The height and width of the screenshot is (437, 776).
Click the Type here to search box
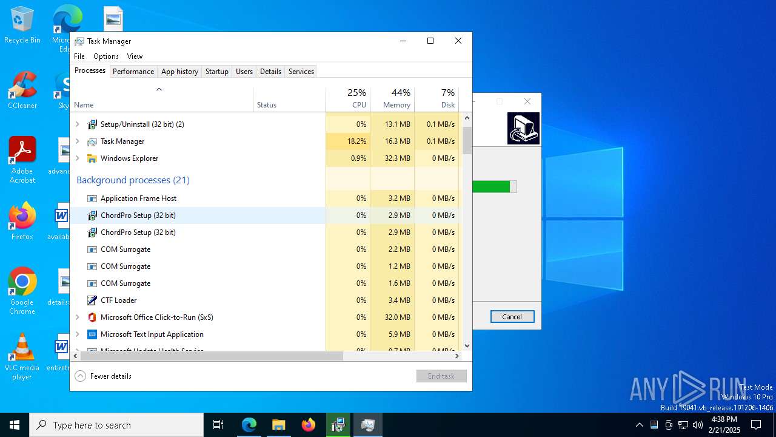click(x=116, y=425)
